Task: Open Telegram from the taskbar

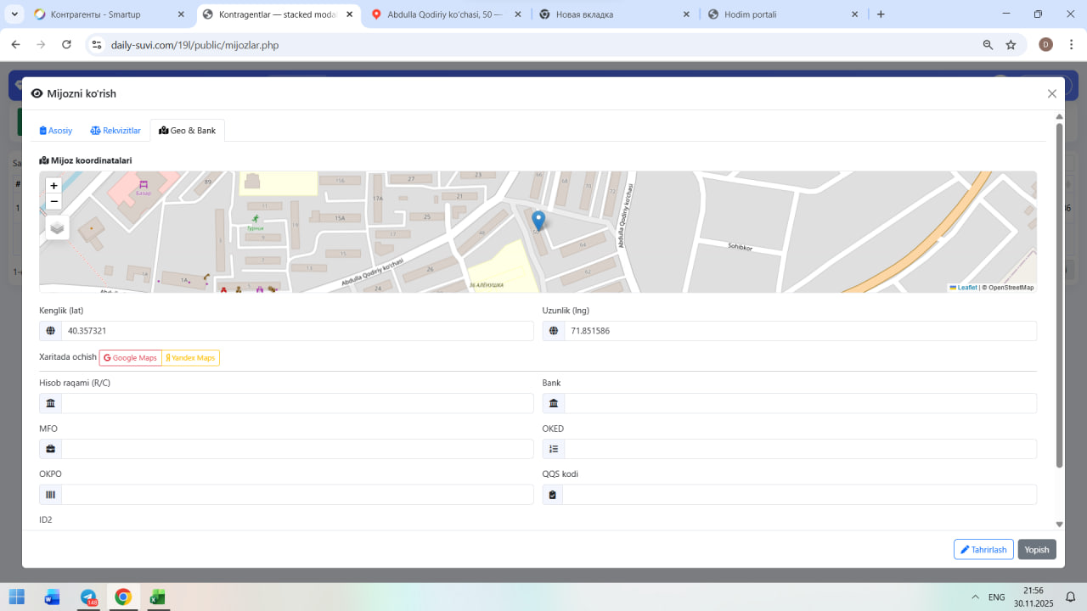Action: coord(88,597)
